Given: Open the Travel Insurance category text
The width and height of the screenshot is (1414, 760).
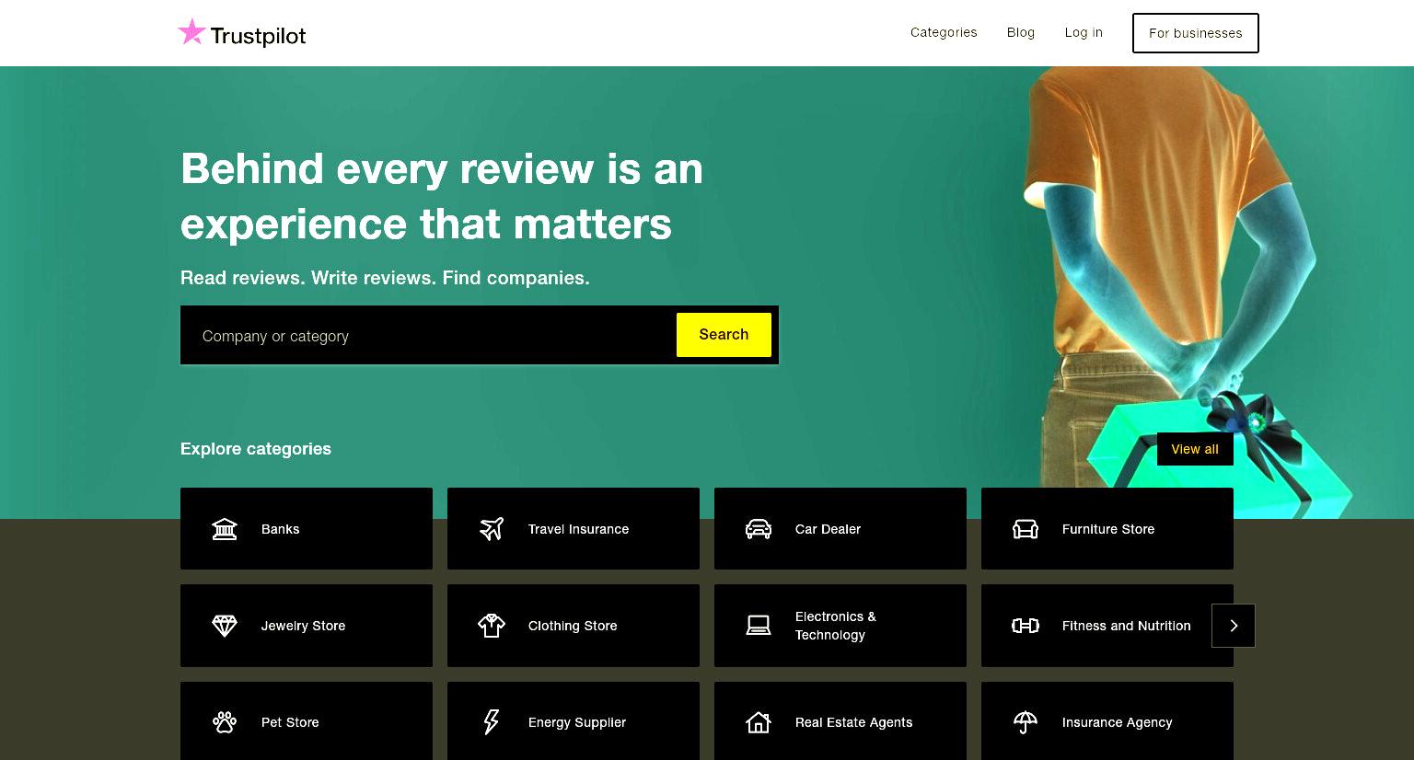Looking at the screenshot, I should tap(578, 529).
